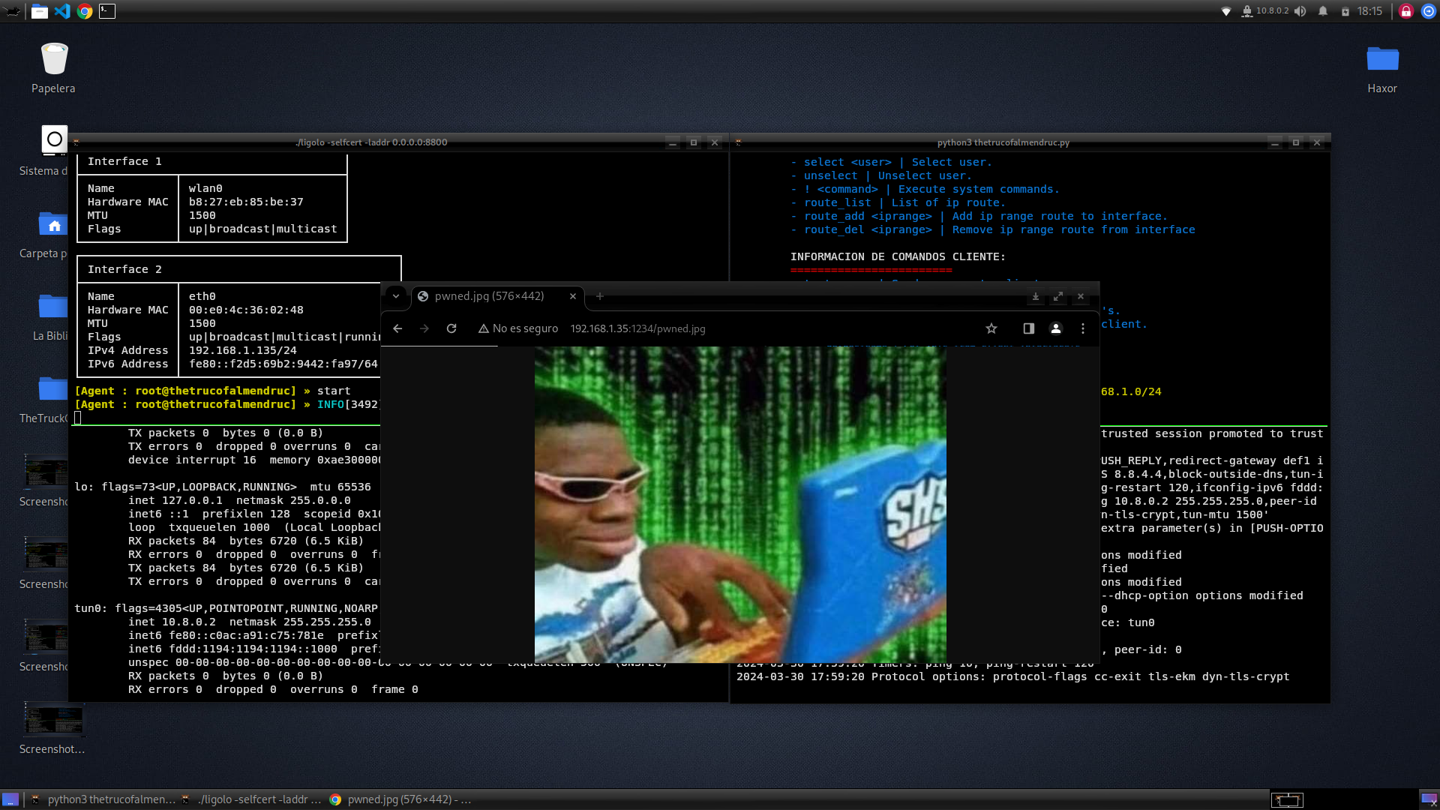Click IPv4 address 192.168.1.135/24

[243, 350]
